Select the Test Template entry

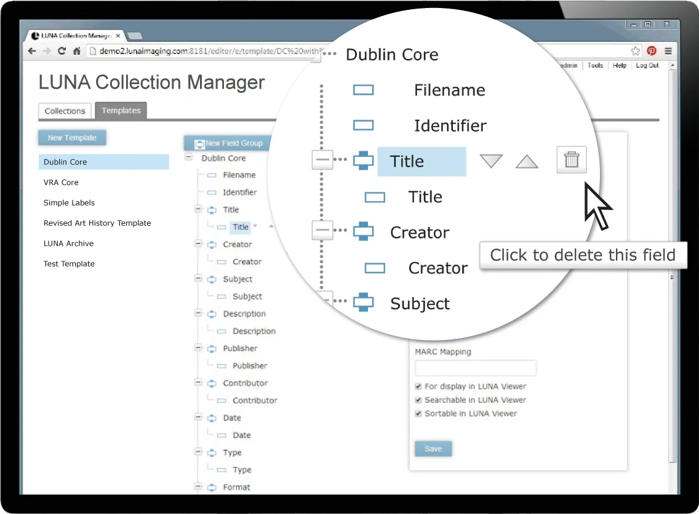point(69,264)
